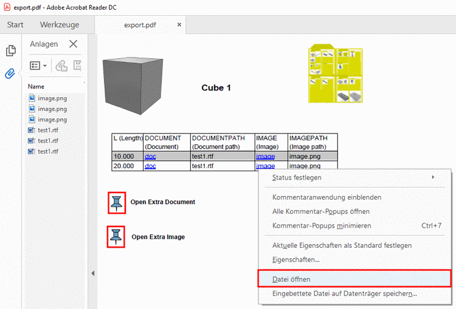
Task: Open the attachments list options dropdown
Action: [x=38, y=66]
